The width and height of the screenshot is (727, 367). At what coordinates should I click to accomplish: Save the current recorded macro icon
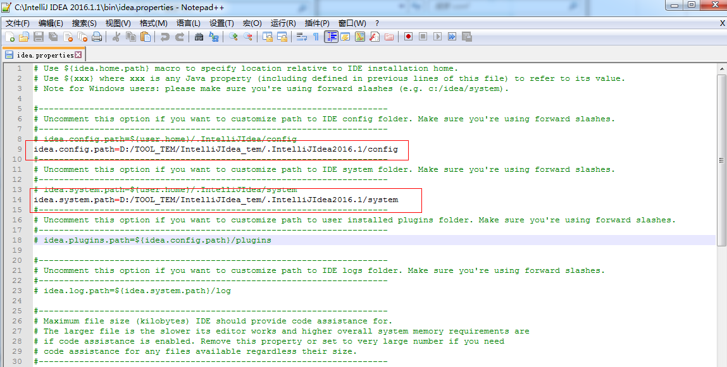[466, 37]
